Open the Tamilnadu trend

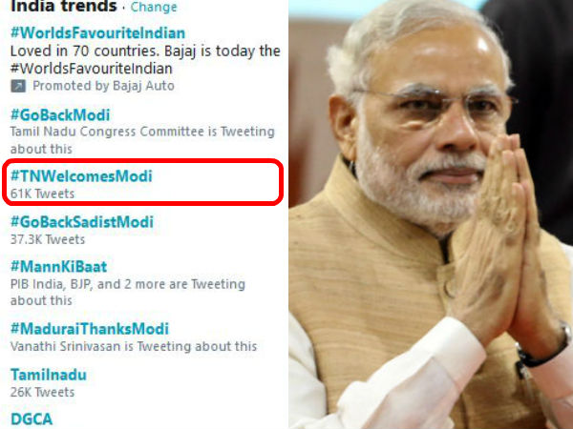49,375
